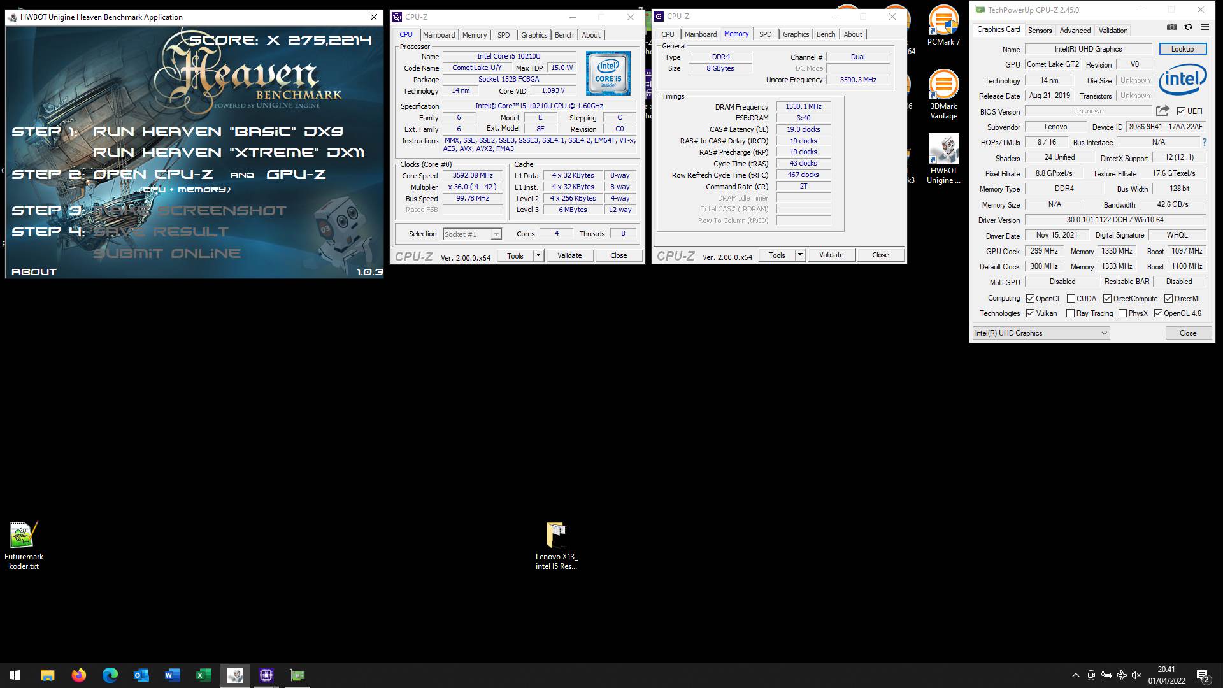1223x688 pixels.
Task: Click the Intel Core i5 badge in CPU-Z
Action: point(608,73)
